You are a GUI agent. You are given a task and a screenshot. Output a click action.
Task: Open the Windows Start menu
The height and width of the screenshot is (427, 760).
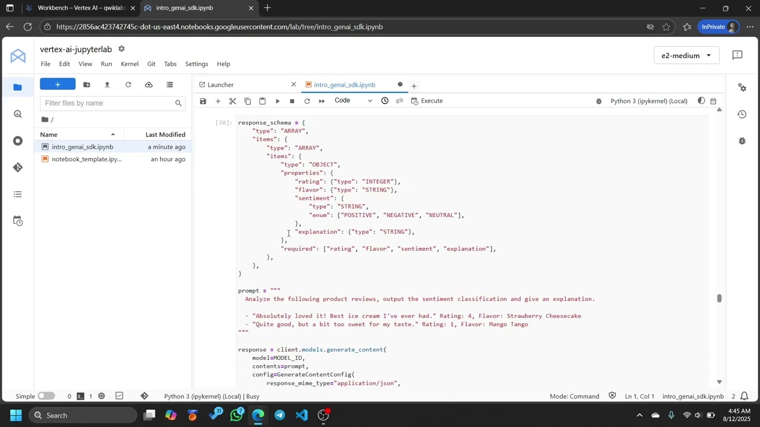point(16,415)
